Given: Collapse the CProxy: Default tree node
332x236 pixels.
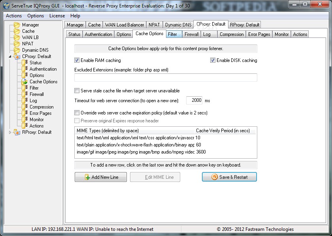Looking at the screenshot, I should pos(10,56).
